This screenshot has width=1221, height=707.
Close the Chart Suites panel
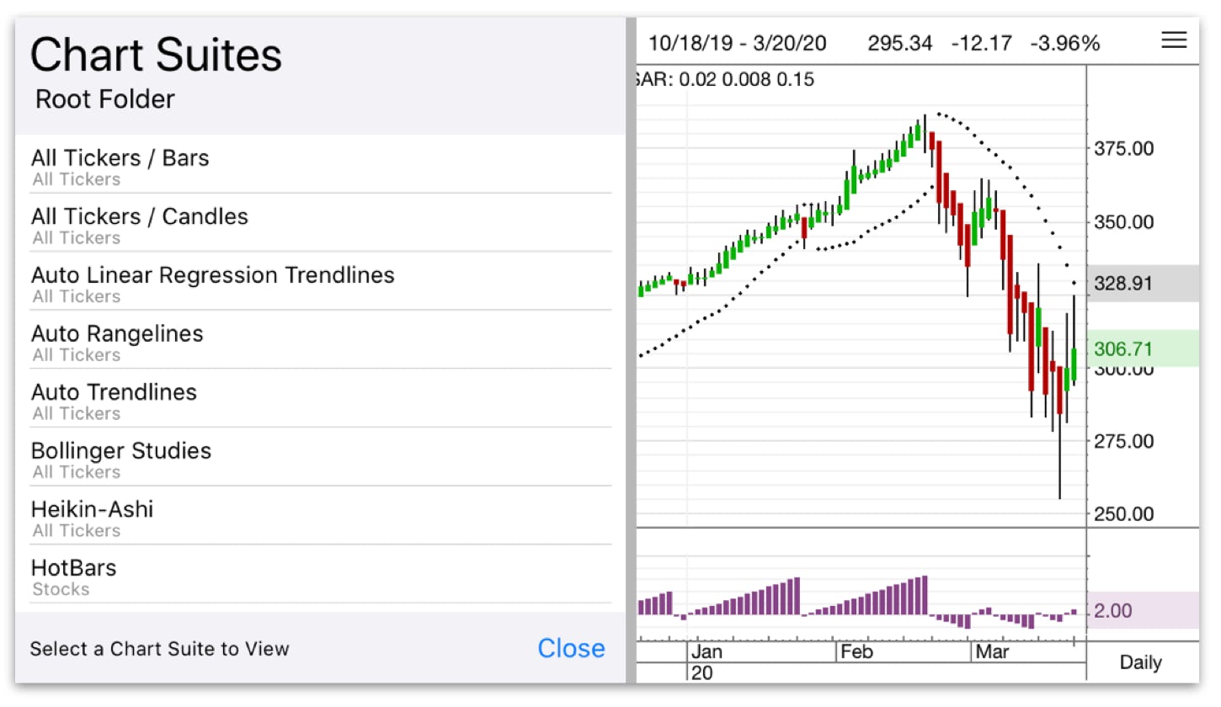click(x=571, y=648)
